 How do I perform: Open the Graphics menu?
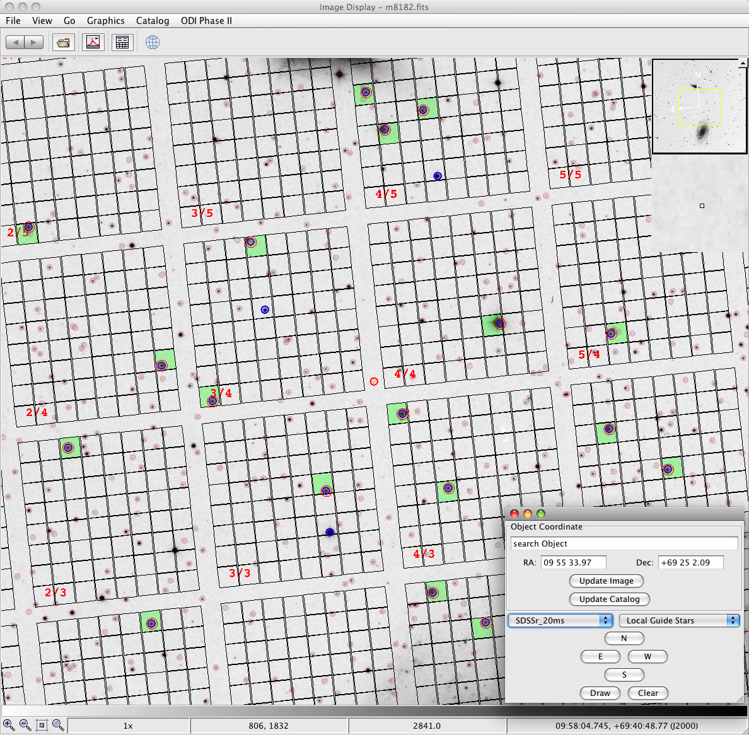click(105, 21)
